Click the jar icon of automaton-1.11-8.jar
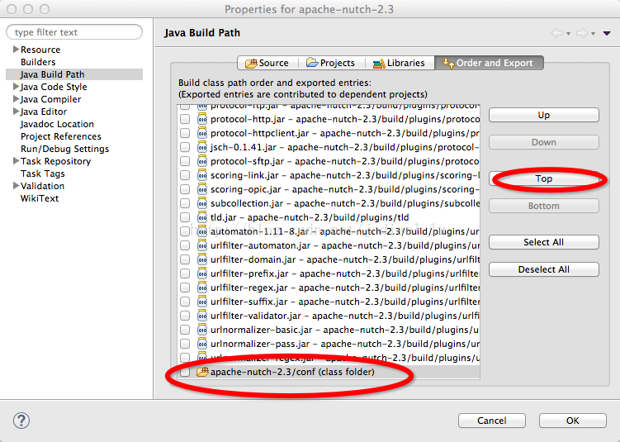620x442 pixels. point(202,231)
